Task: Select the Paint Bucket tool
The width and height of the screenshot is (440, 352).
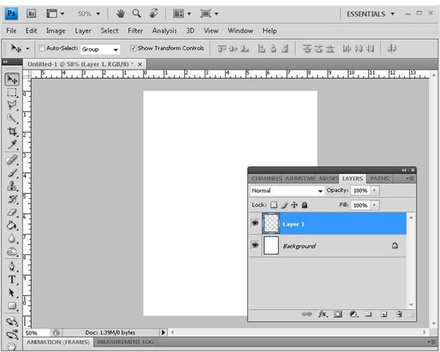Action: coord(12,225)
